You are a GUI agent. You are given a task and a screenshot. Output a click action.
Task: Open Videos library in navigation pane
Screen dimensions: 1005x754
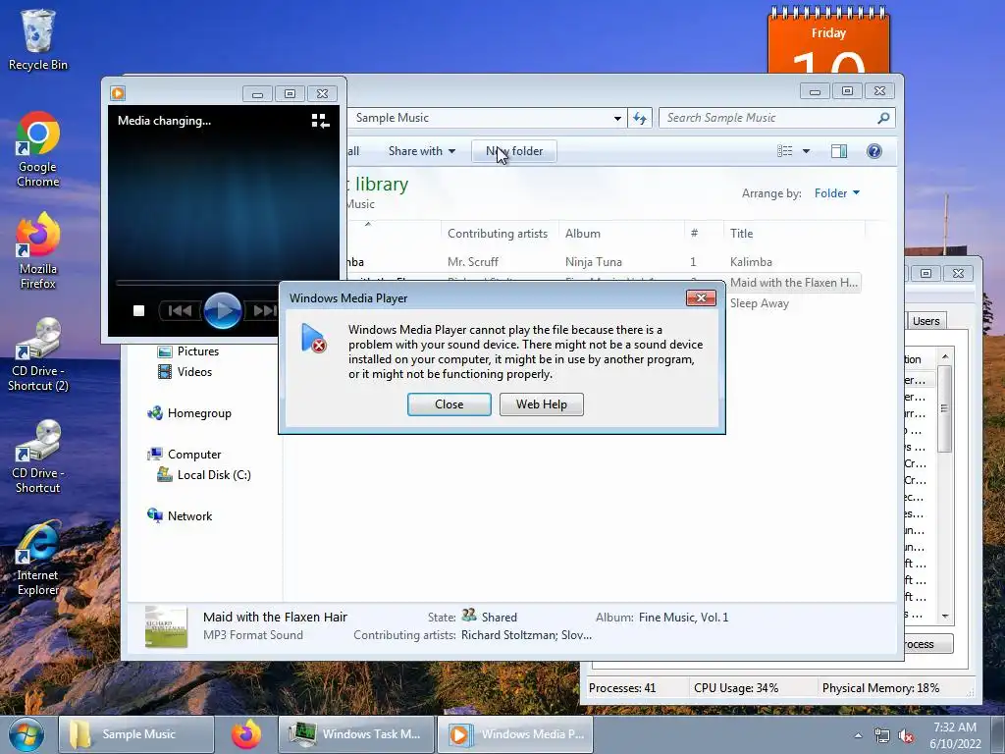click(185, 372)
